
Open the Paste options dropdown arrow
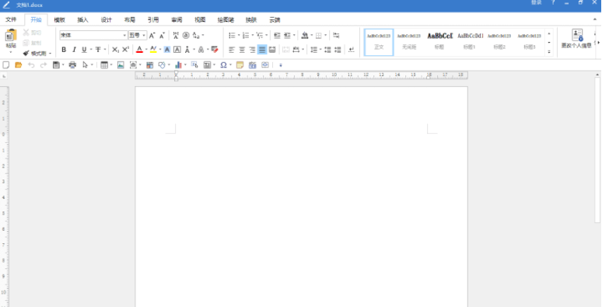[11, 52]
